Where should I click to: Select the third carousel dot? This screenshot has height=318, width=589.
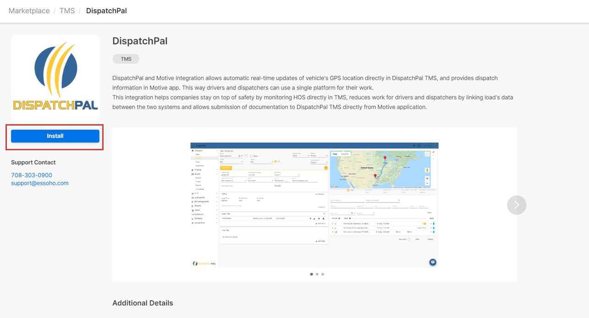click(323, 274)
